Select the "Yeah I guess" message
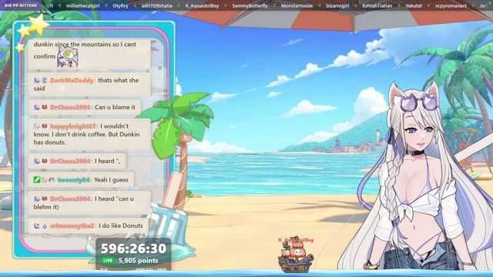 point(81,179)
